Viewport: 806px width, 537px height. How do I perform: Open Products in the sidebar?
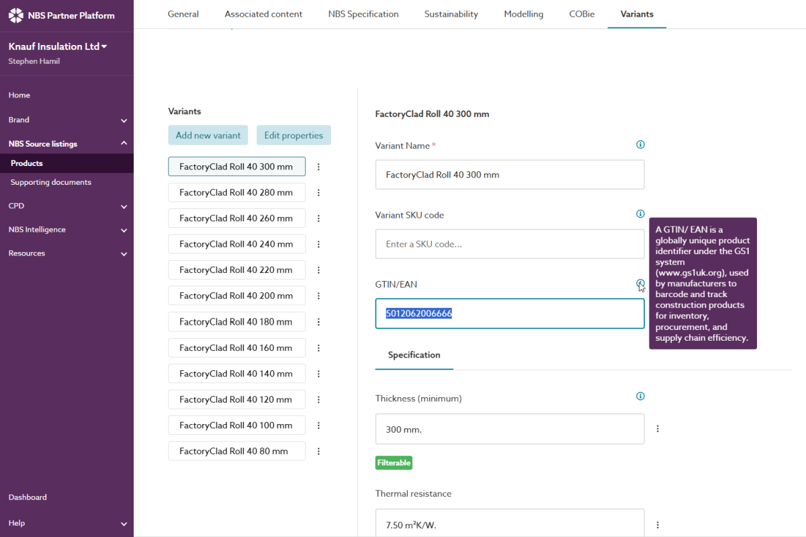(66, 163)
